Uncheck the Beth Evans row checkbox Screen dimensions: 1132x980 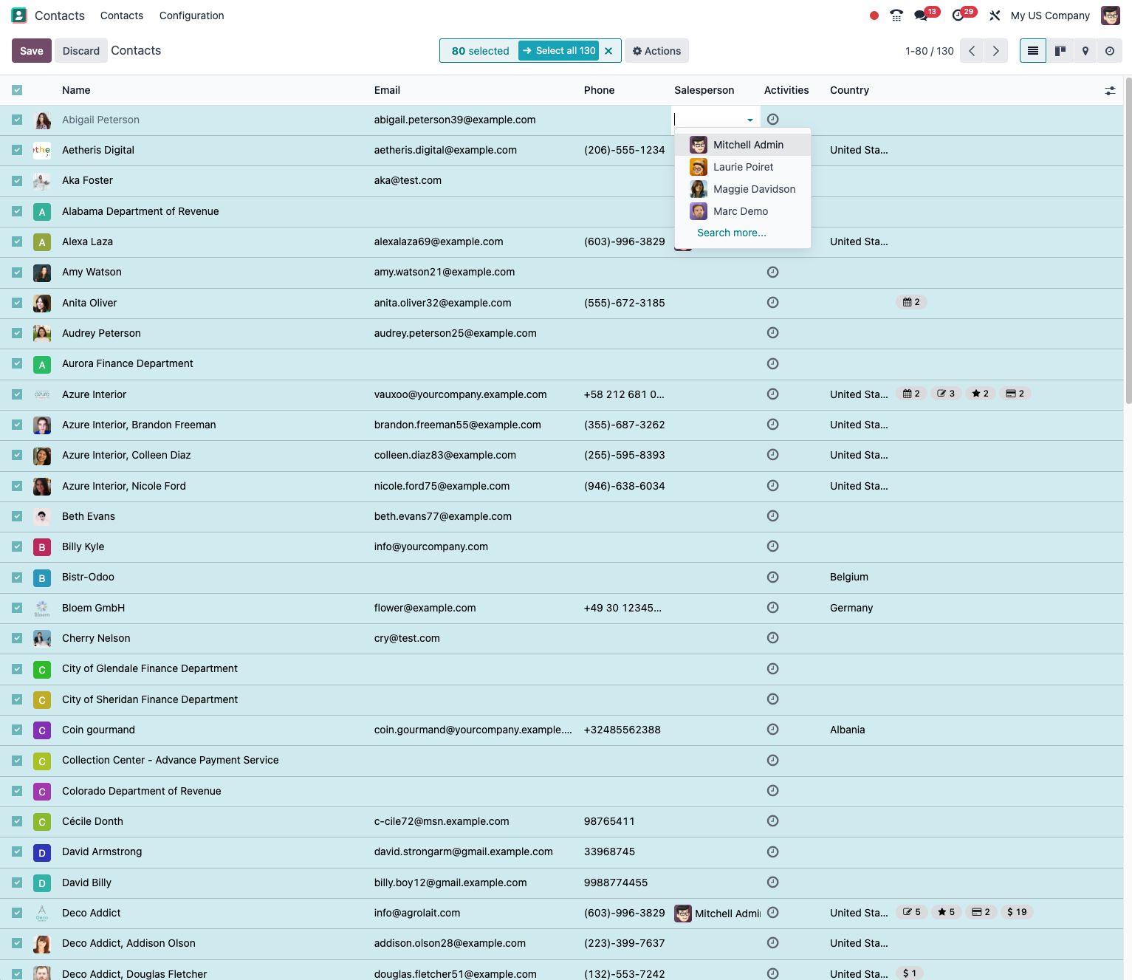point(17,516)
